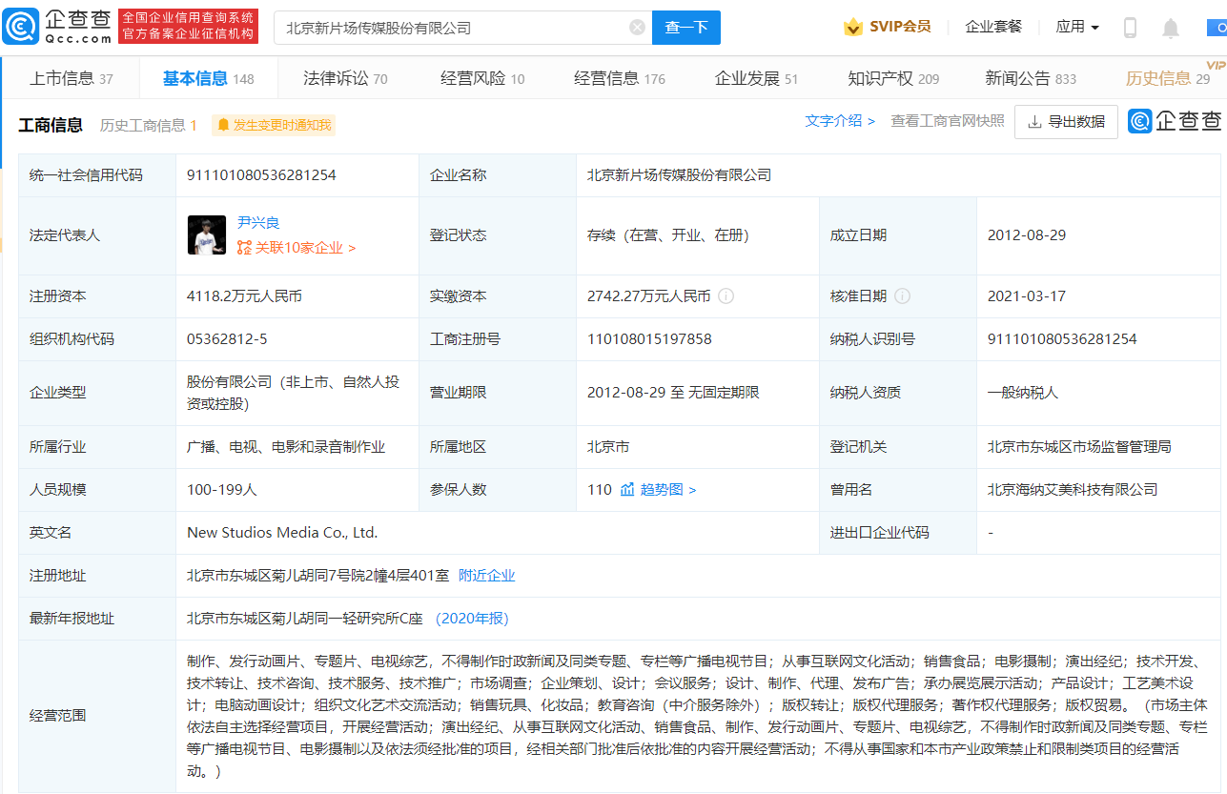Viewport: 1227px width, 794px height.
Task: Open 附近企业 link
Action: pos(486,576)
